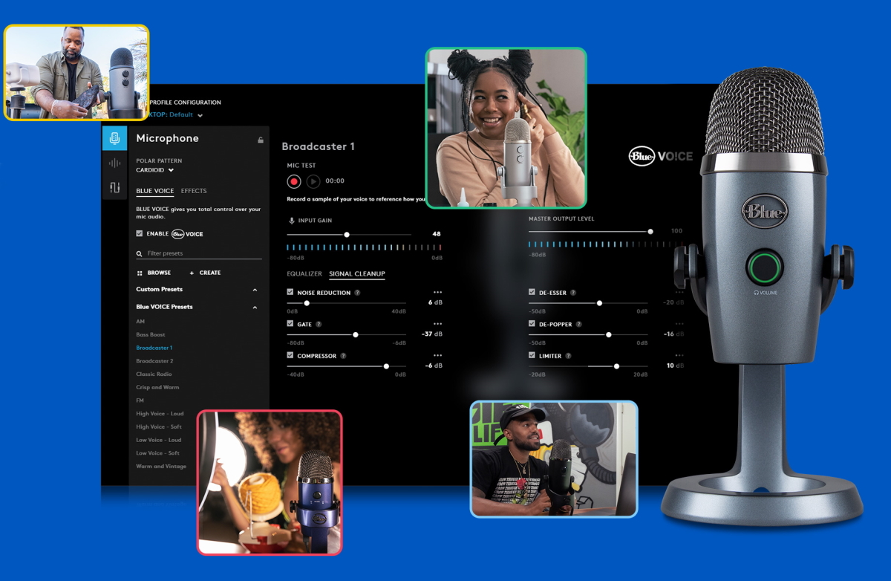Screen dimensions: 891x581
Task: Open the waveform effects sidebar icon
Action: 114,163
